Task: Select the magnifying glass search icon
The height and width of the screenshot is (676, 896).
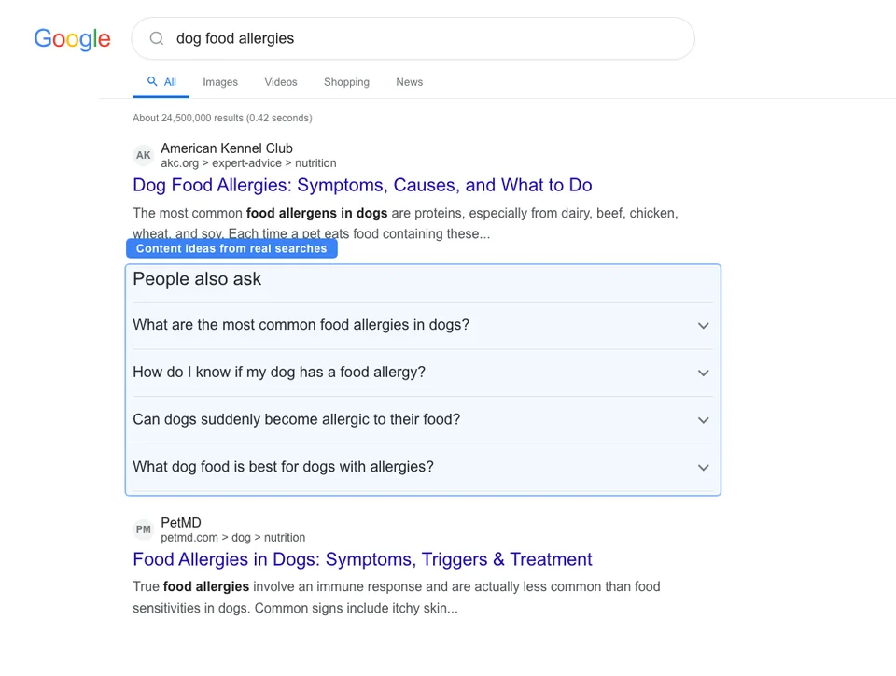Action: click(x=156, y=38)
